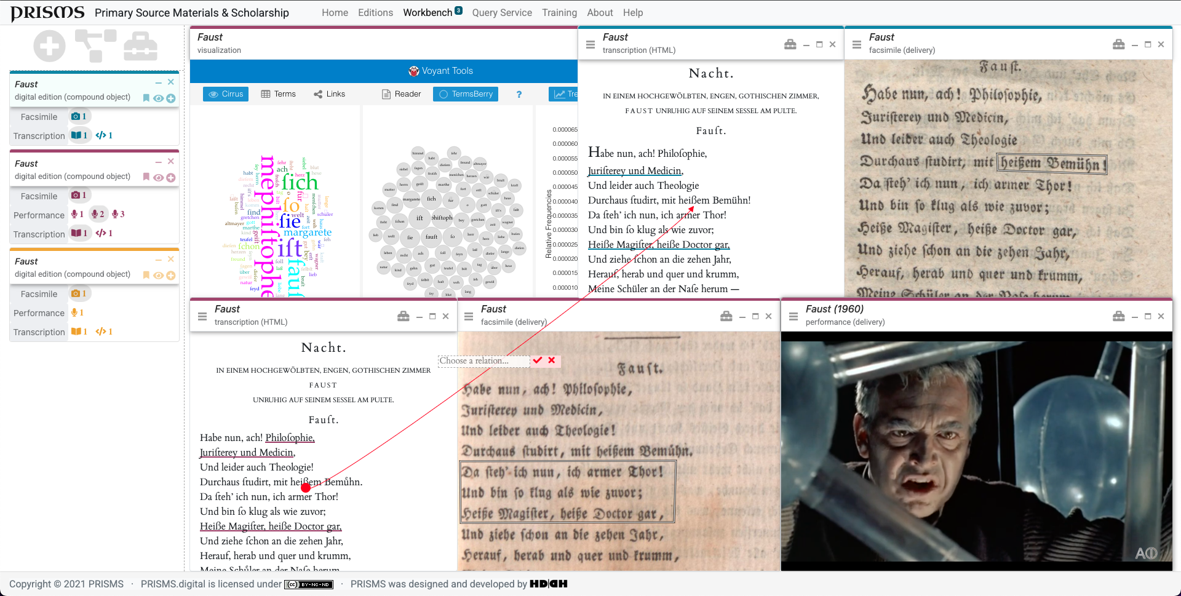Click plus icon on teal Faust card
This screenshot has height=596, width=1181.
click(171, 98)
